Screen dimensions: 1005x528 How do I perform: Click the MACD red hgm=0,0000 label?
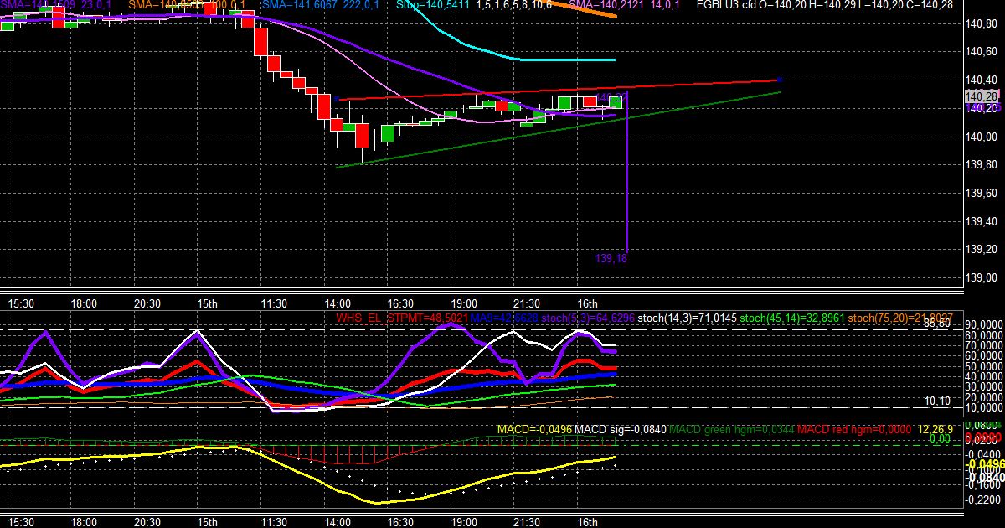coord(854,429)
